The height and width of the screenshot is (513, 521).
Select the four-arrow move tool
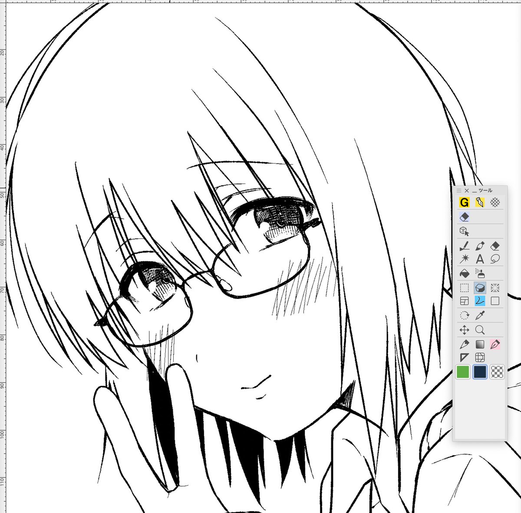point(464,330)
